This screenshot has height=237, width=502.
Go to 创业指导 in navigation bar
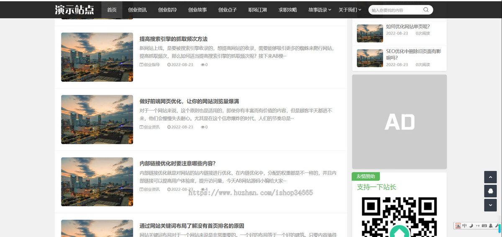pos(167,10)
